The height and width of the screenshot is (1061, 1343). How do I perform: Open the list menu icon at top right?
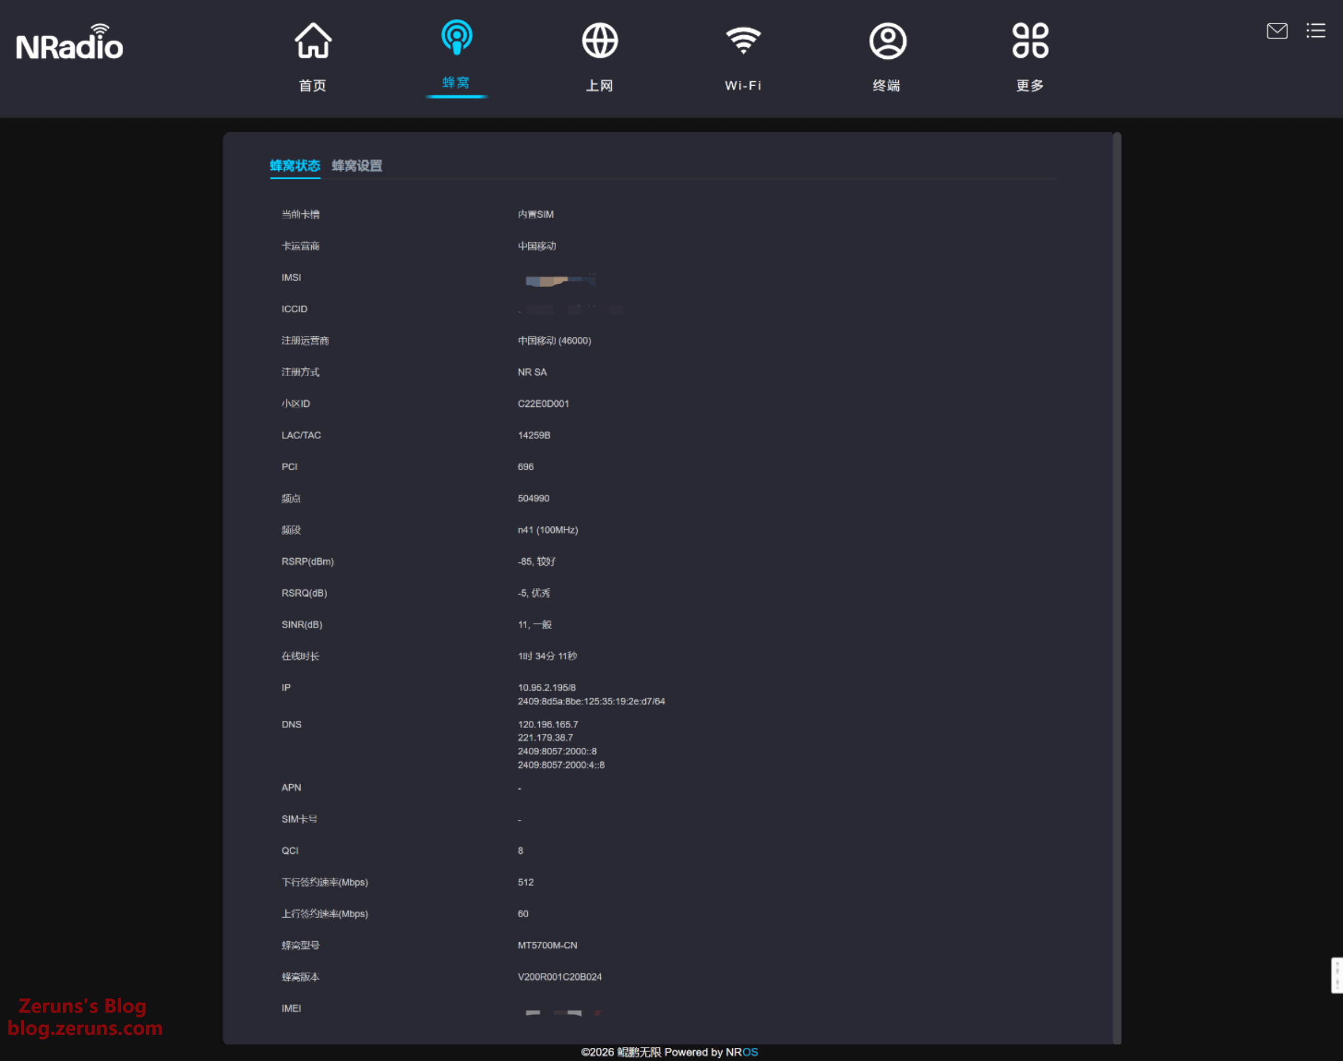1315,30
